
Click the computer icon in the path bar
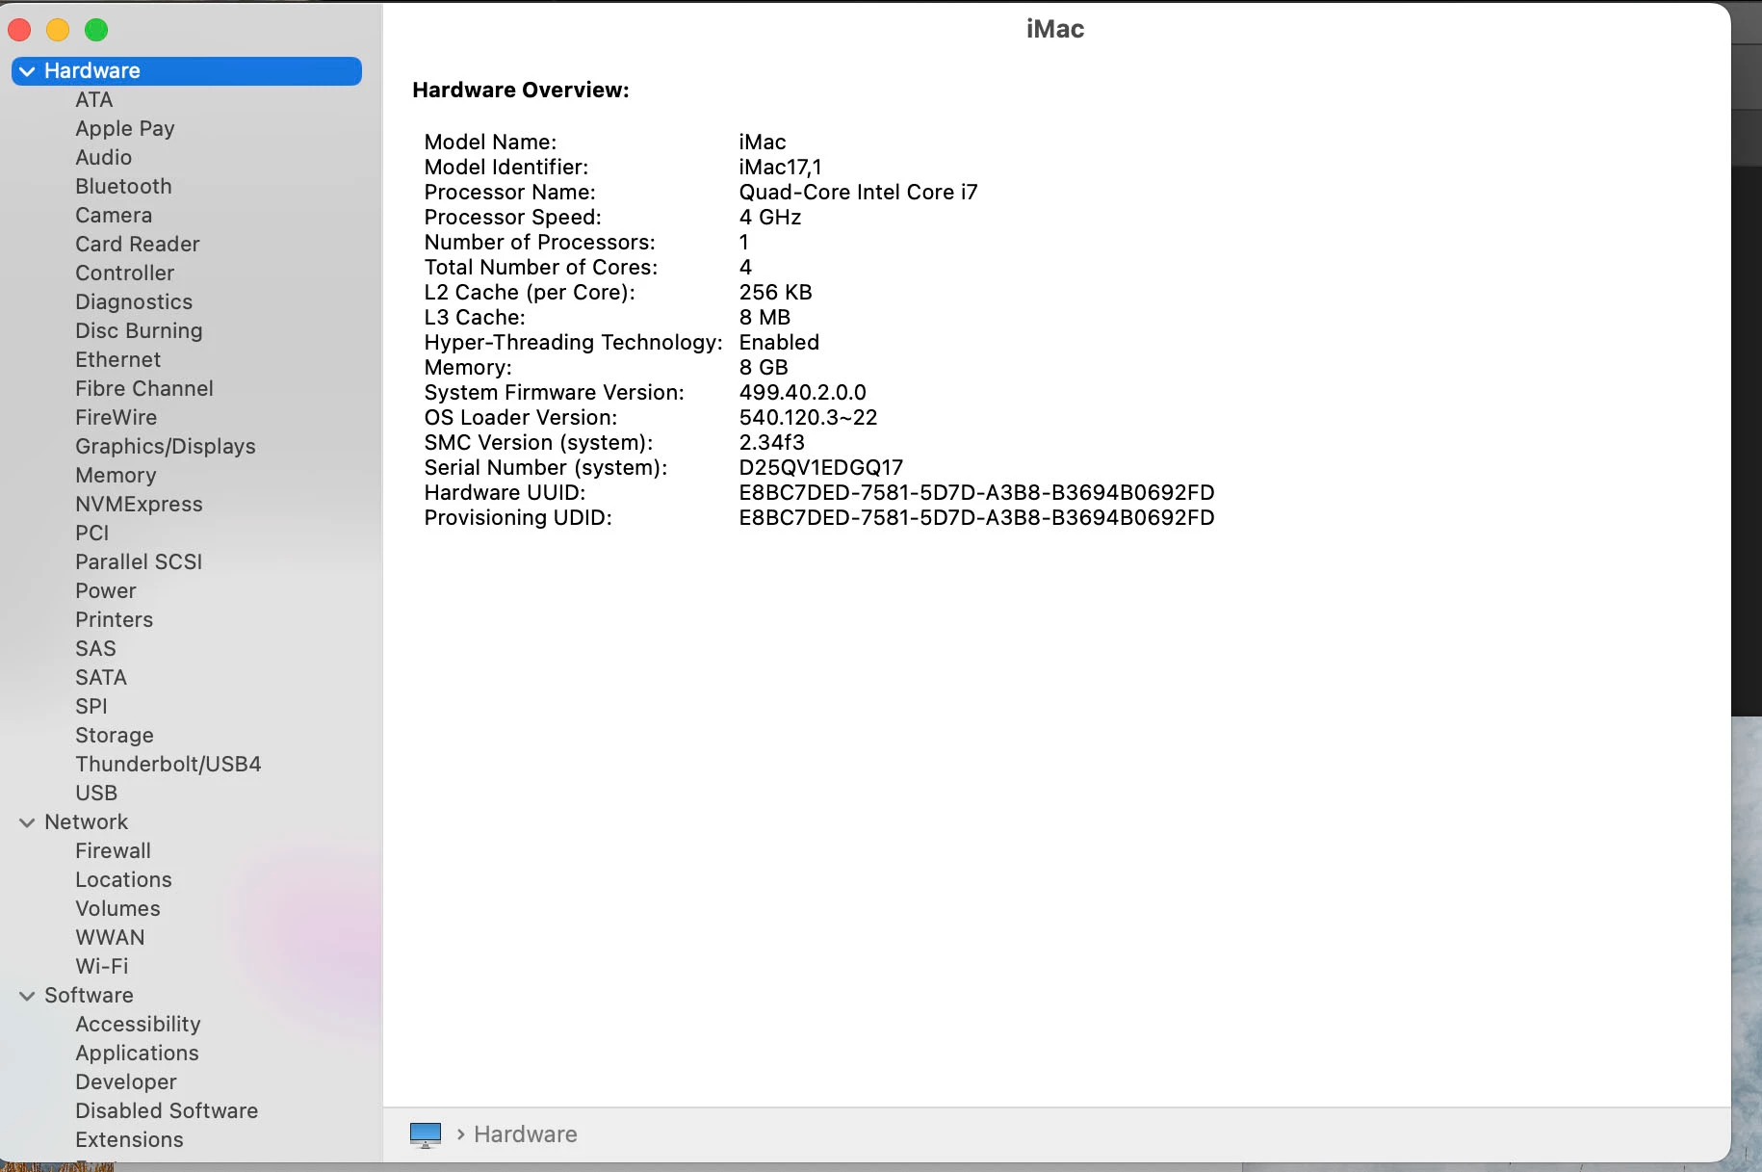(x=426, y=1134)
